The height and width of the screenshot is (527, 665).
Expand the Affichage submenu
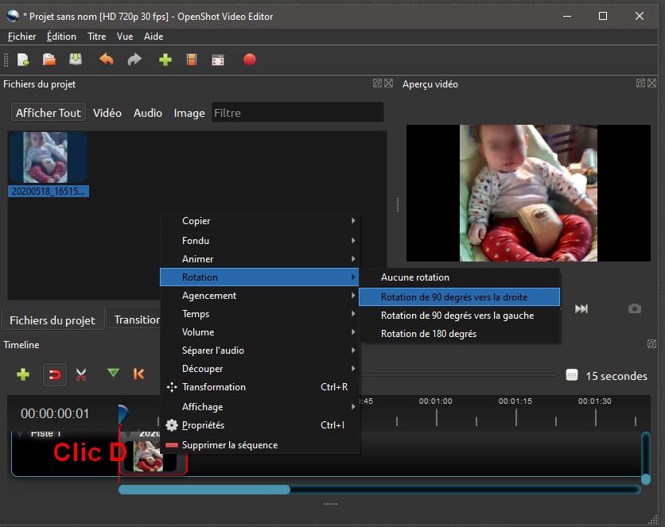tap(259, 407)
